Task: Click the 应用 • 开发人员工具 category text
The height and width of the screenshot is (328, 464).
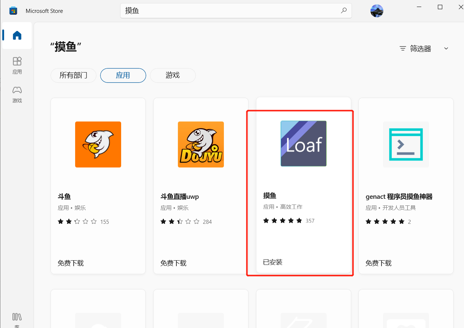Action: pos(391,208)
